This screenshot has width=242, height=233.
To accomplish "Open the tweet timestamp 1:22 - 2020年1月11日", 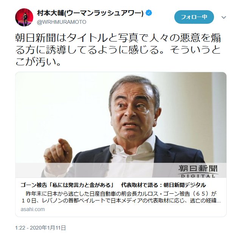I will tap(40, 228).
